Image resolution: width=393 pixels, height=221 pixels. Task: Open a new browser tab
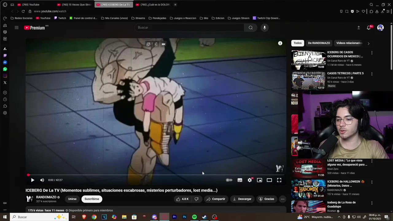coord(175,5)
